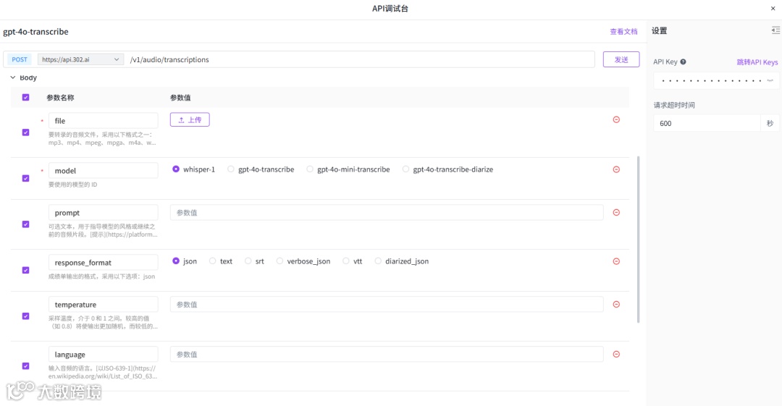782x406 pixels.
Task: Follow the 跳转API Keys link
Action: click(x=757, y=62)
